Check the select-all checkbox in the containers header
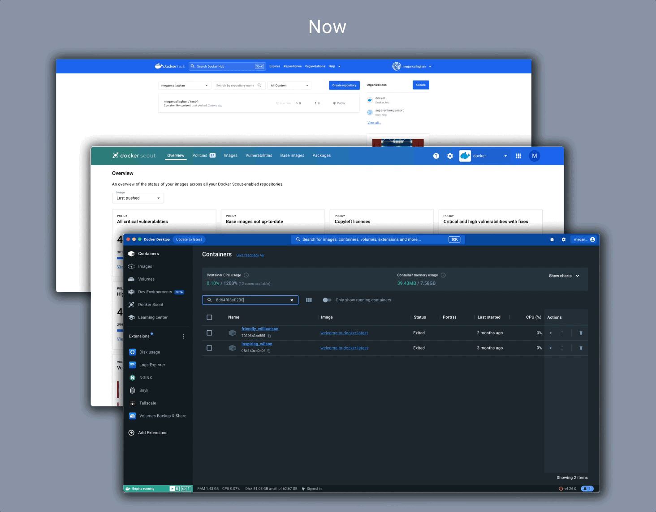 pyautogui.click(x=209, y=317)
